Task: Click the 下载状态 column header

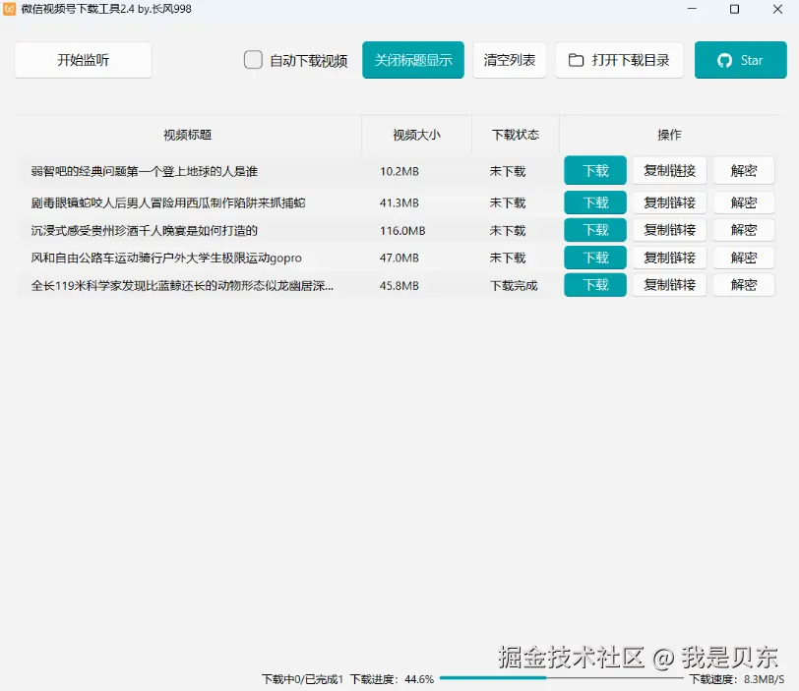Action: coord(516,135)
